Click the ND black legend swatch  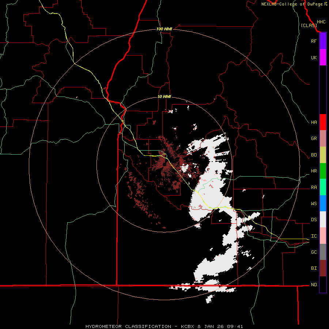tap(323, 284)
